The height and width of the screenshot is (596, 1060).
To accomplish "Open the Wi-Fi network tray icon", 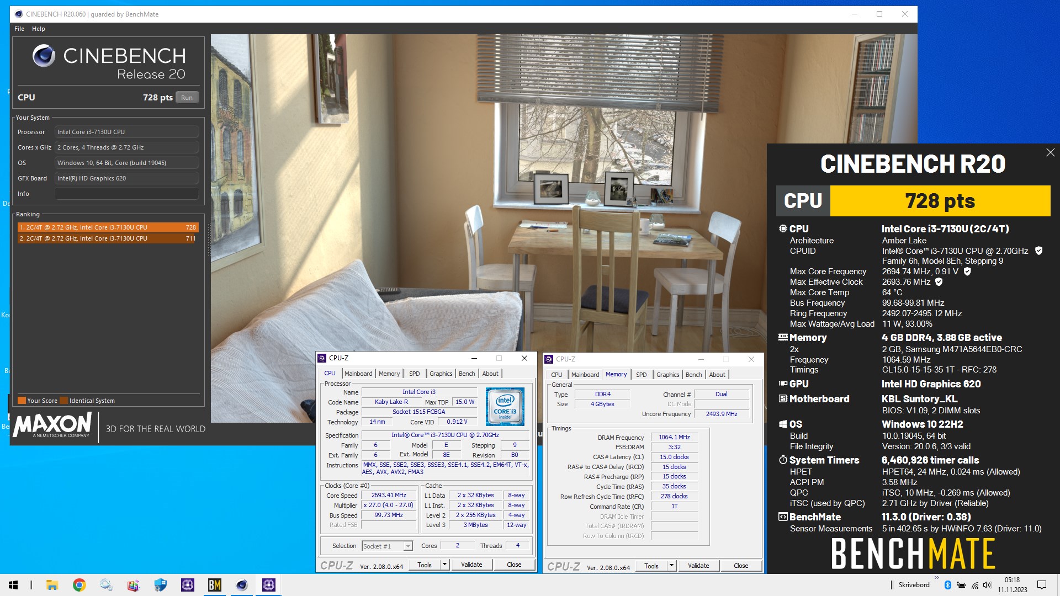I will pos(974,585).
